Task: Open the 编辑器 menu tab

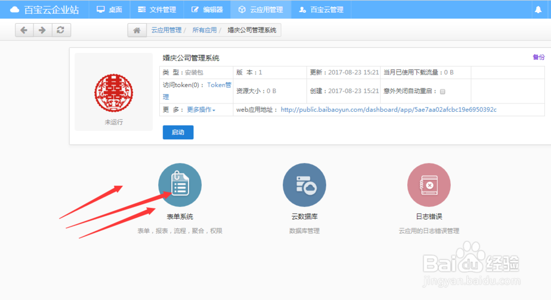Action: click(207, 9)
